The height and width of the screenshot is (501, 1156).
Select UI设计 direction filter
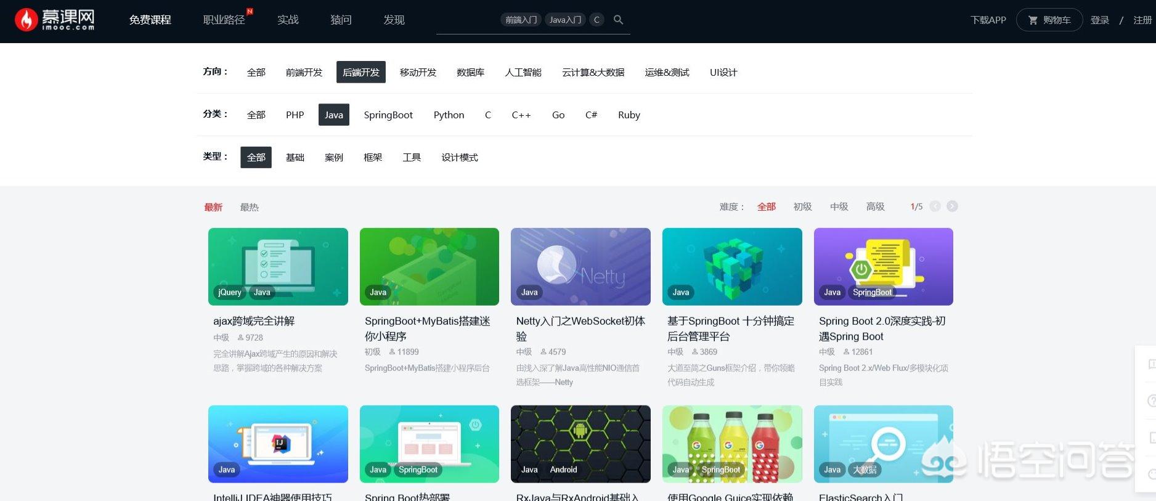point(723,72)
